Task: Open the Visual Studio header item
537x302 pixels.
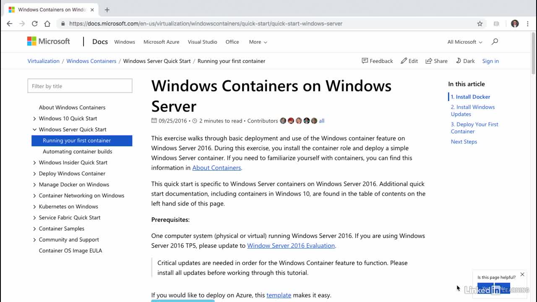Action: tap(202, 42)
